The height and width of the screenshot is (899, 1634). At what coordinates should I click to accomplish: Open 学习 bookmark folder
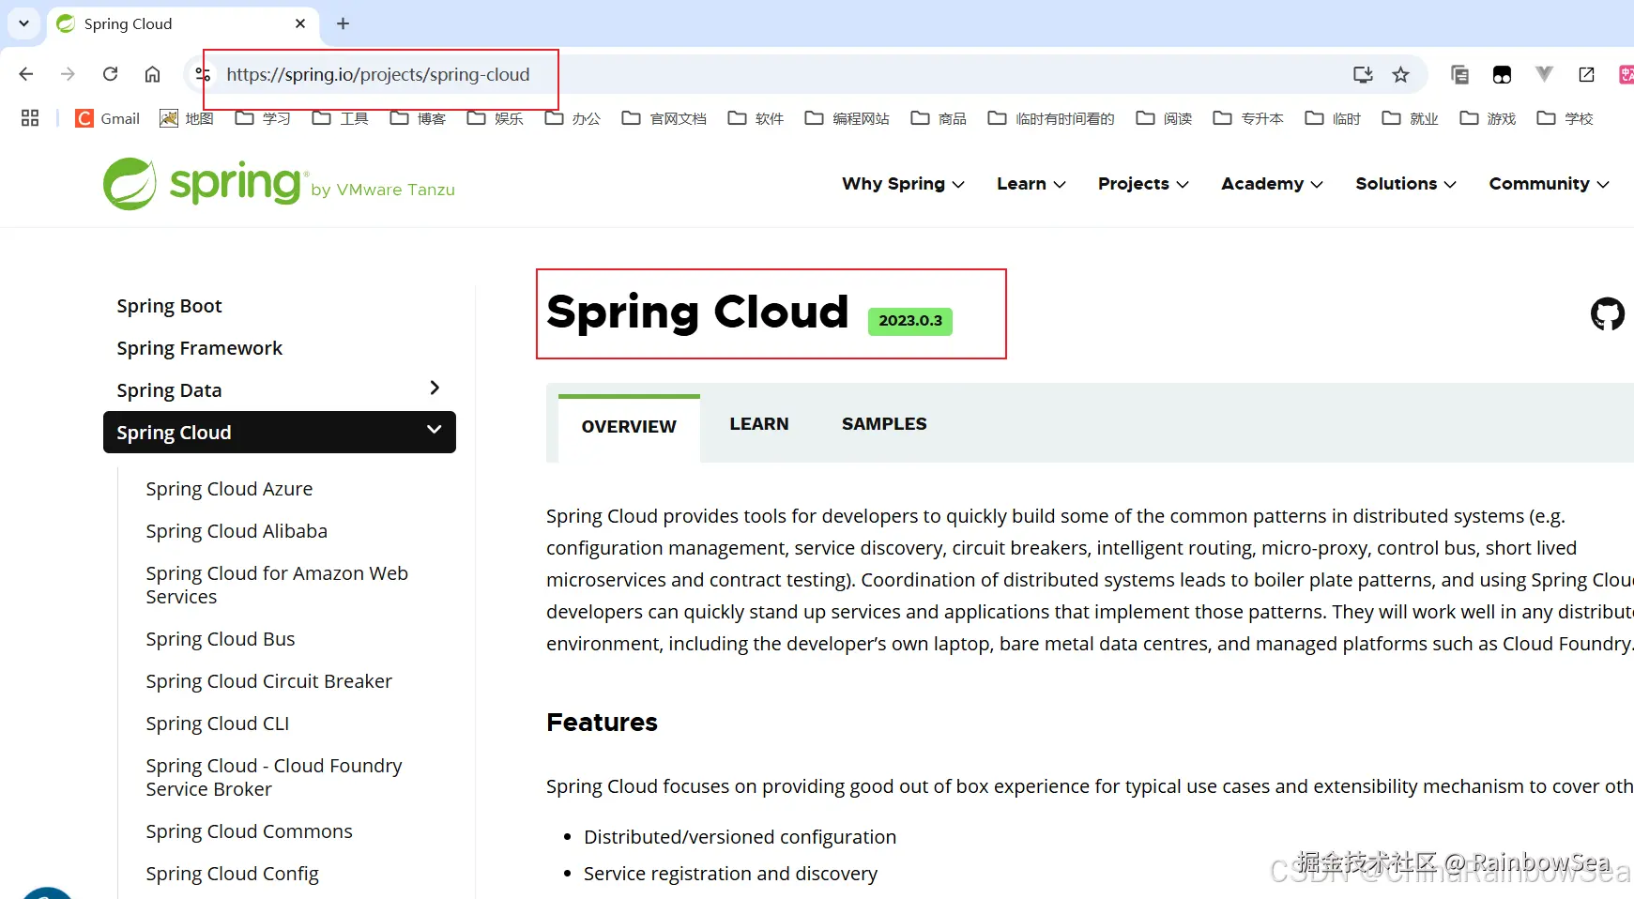(263, 118)
